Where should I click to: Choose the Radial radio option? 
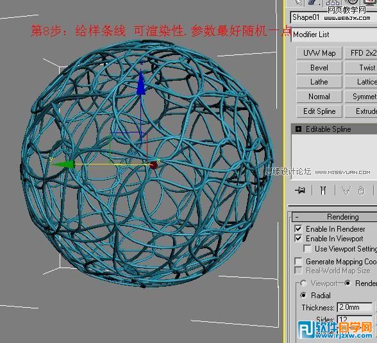pos(303,295)
